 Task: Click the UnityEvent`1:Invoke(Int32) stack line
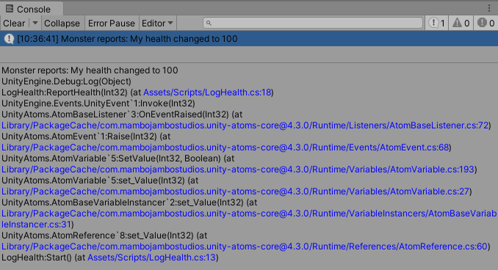(x=98, y=103)
